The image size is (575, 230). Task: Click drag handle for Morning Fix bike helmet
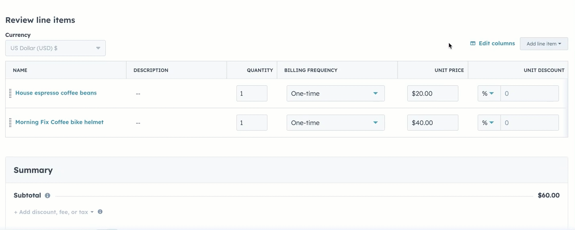pos(10,123)
